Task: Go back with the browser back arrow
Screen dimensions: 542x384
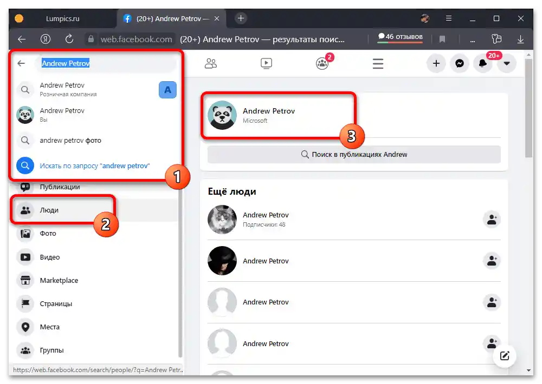Action: tap(22, 39)
